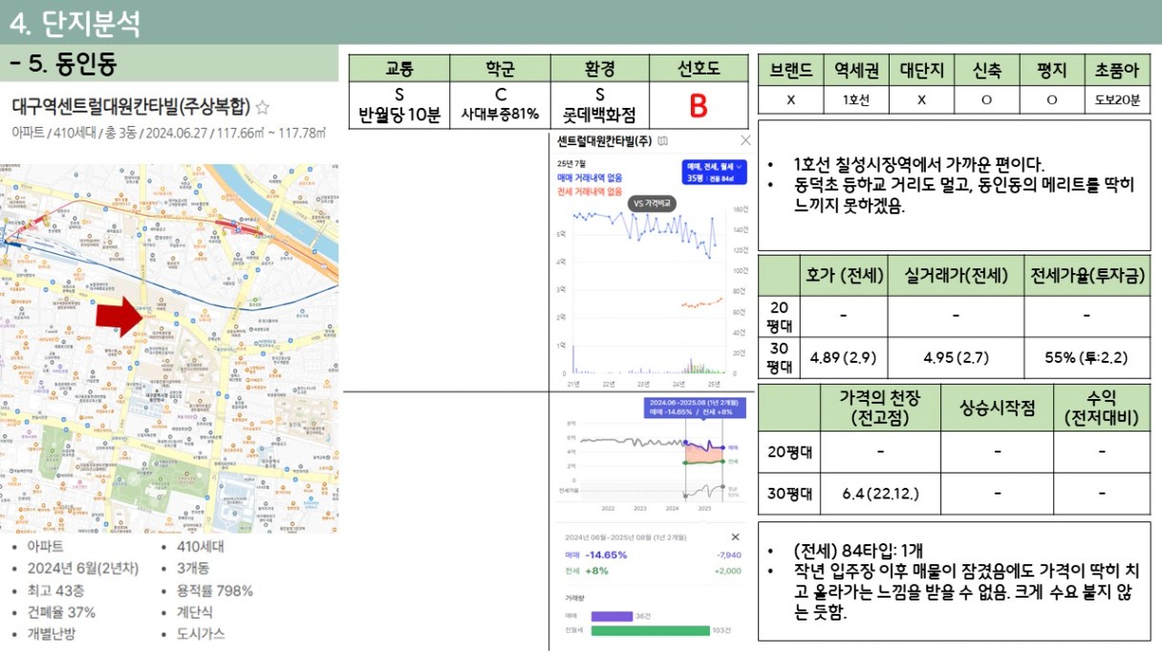
Task: Click the 환경 header cell
Action: pyautogui.click(x=600, y=69)
